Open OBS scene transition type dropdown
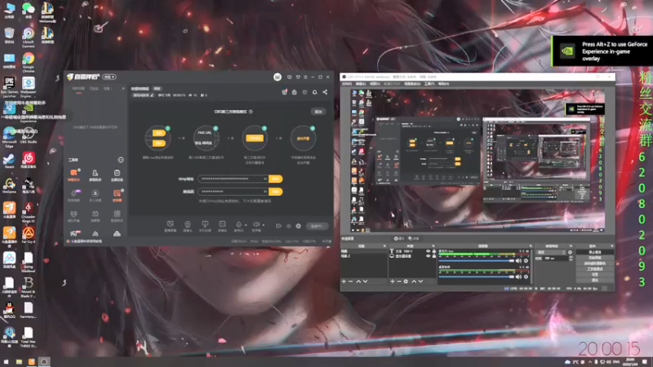653x367 pixels. click(x=551, y=252)
